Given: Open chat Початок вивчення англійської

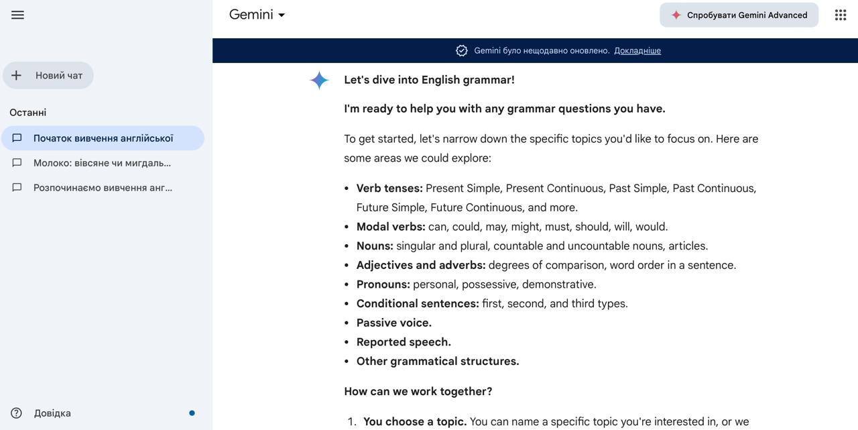Looking at the screenshot, I should (103, 138).
